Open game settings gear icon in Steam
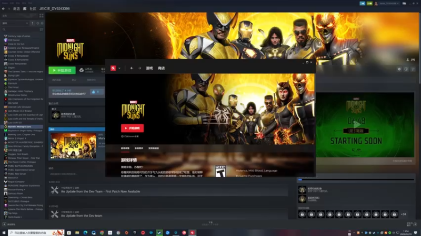The width and height of the screenshot is (421, 236). pyautogui.click(x=399, y=69)
